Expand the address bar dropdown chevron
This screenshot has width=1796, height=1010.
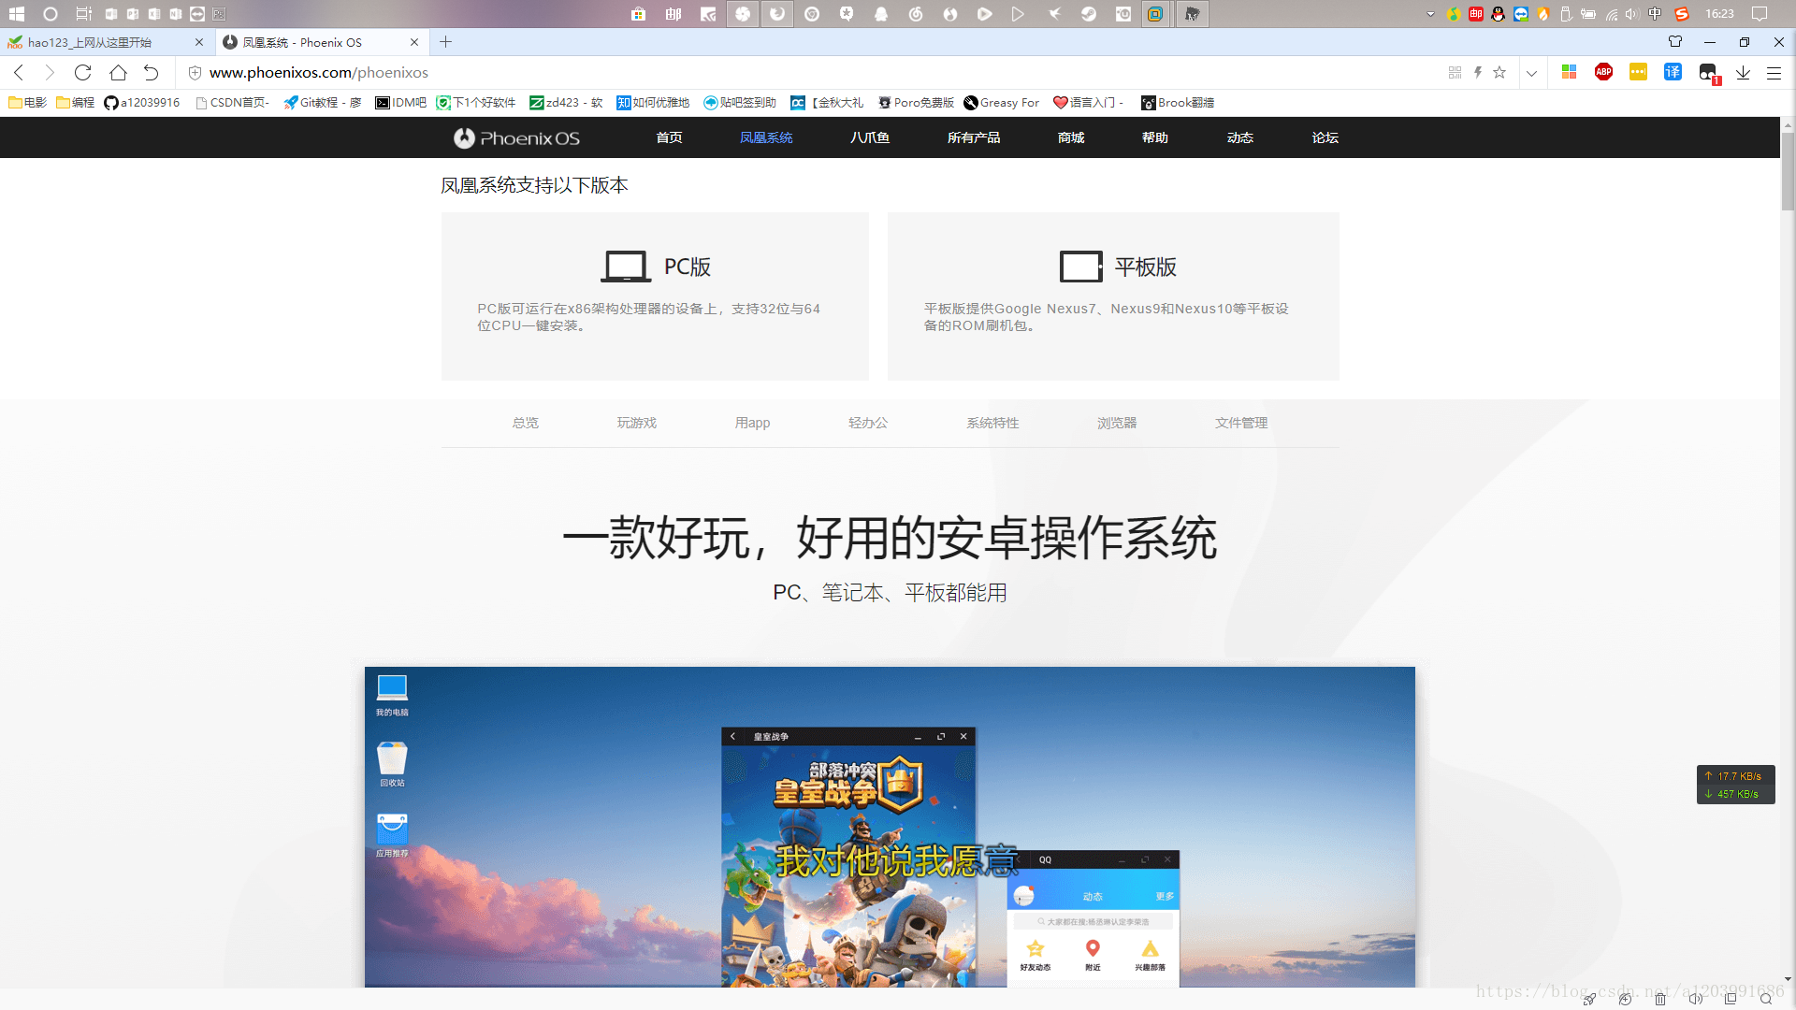1531,73
